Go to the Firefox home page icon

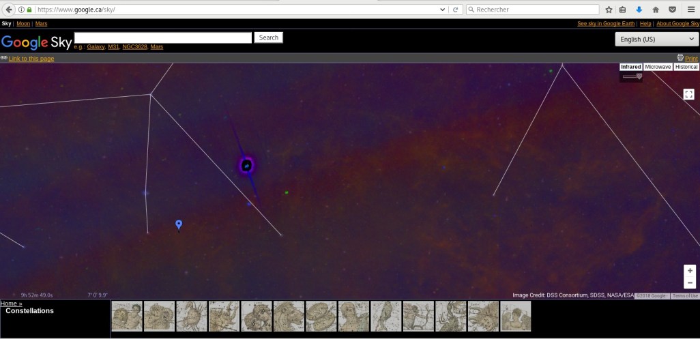click(x=656, y=10)
